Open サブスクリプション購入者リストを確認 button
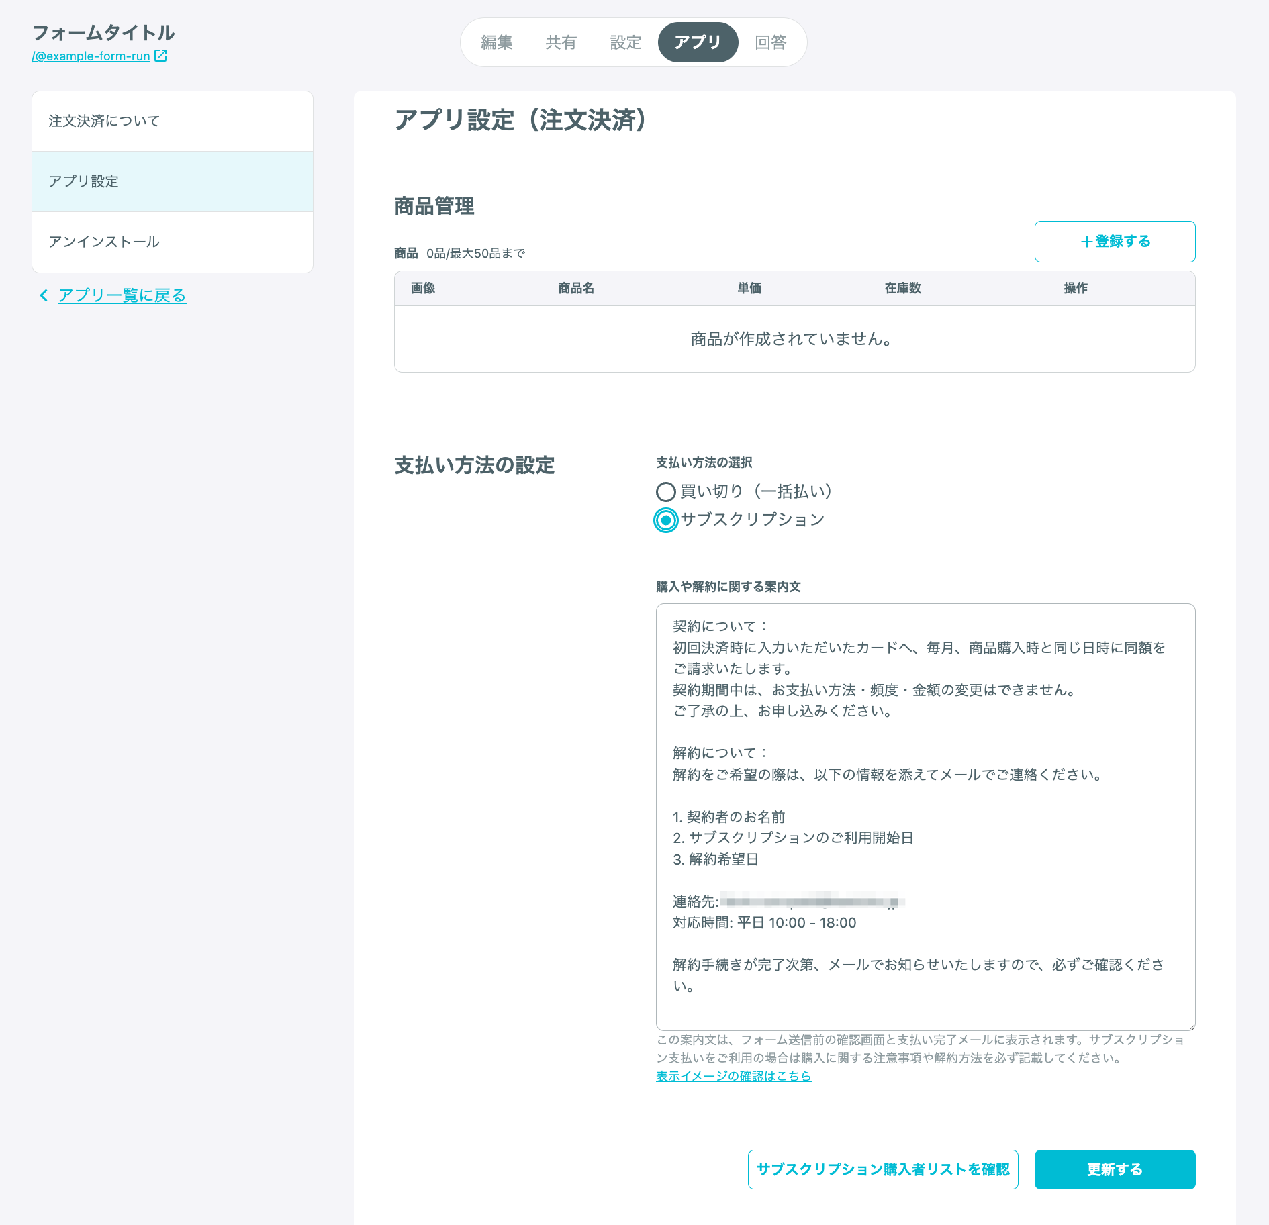 [883, 1169]
